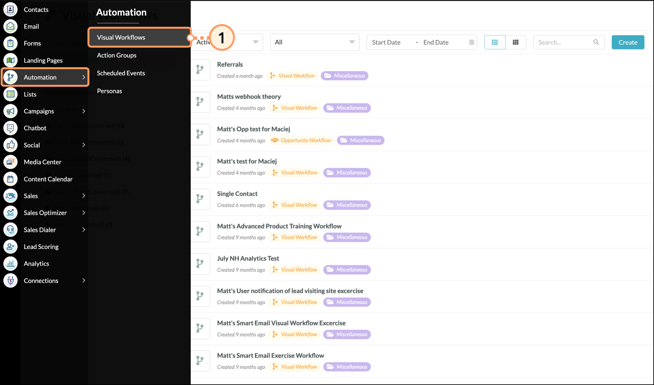
Task: Open the All type filter dropdown
Action: click(315, 42)
